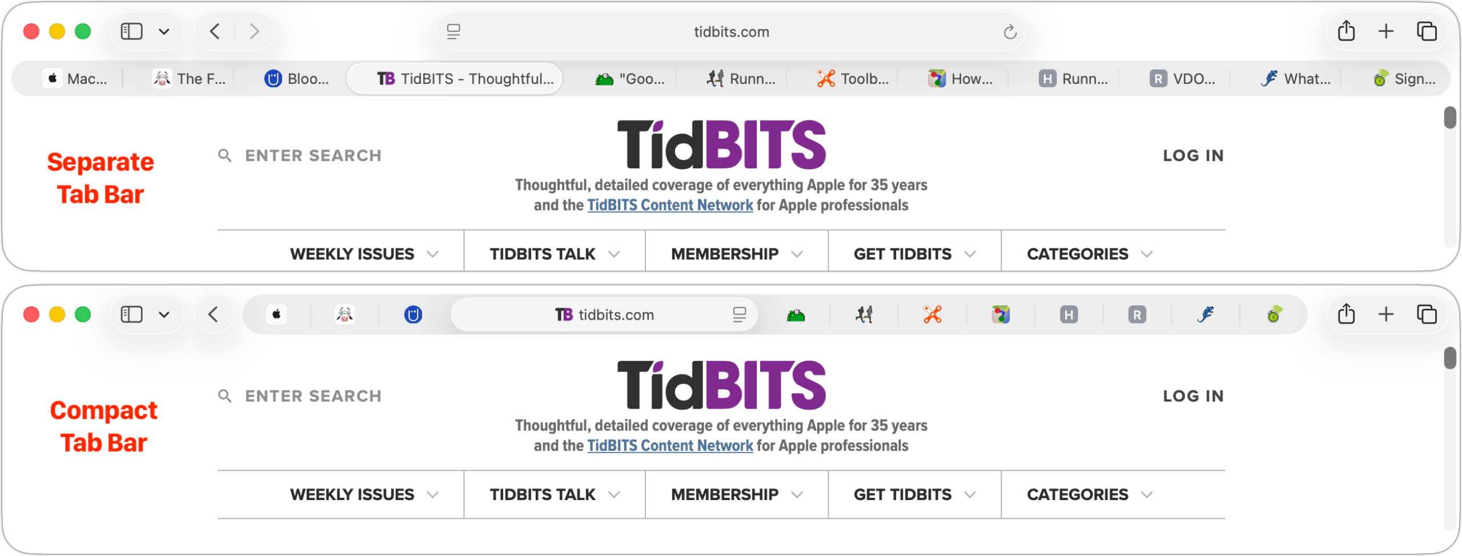Expand Membership menu in the lower page
1462x556 pixels.
click(736, 494)
